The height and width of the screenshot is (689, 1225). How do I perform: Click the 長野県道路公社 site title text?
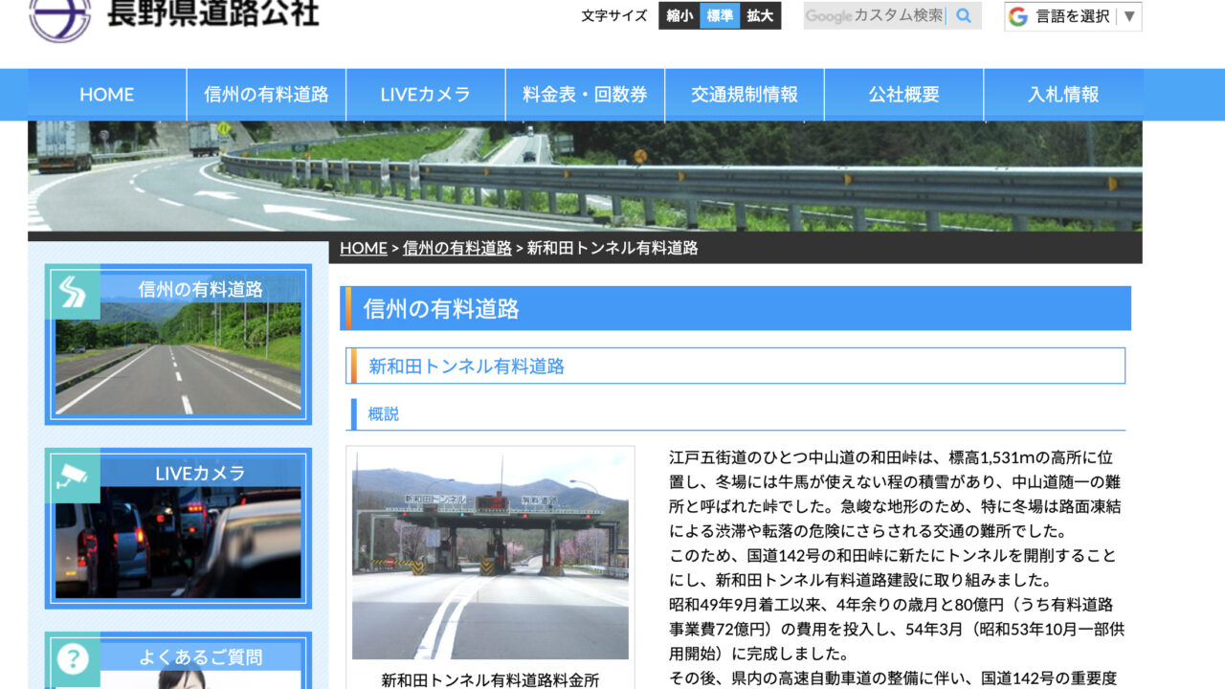coord(212,13)
